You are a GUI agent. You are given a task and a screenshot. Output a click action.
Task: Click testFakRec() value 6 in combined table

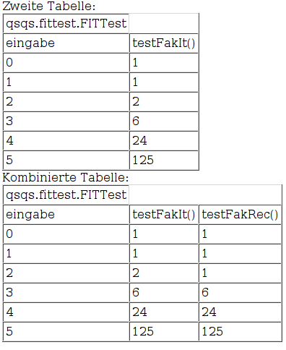tap(240, 293)
